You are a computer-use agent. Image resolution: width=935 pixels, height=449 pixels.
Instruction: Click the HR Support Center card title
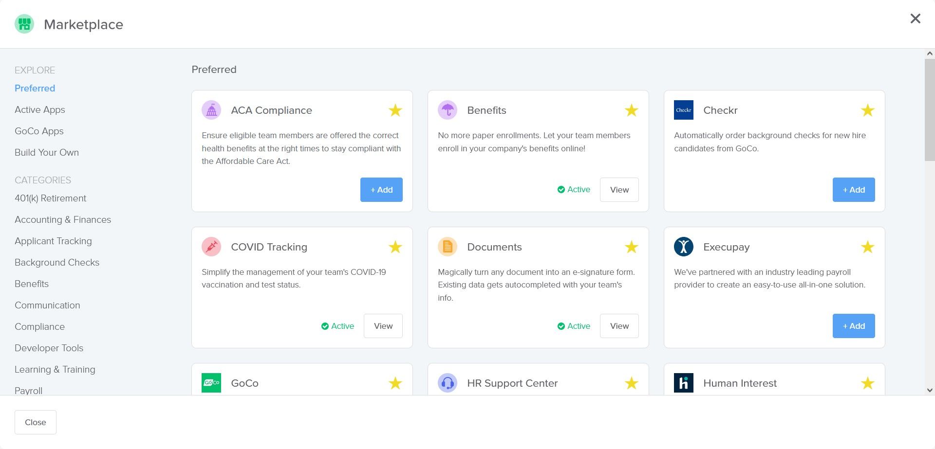512,383
